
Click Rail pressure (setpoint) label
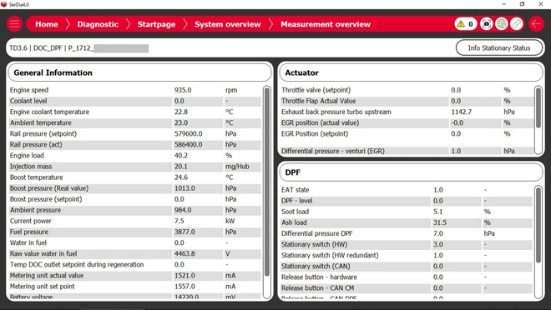tap(43, 133)
